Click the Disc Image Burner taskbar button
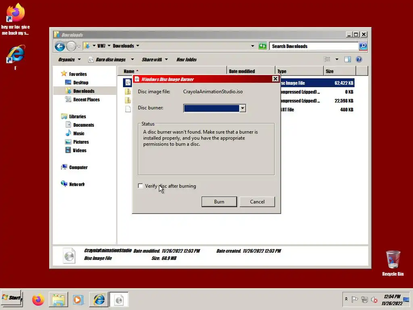413x310 pixels. [119, 300]
